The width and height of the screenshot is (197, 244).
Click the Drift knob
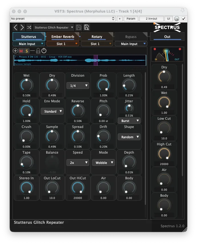coord(103,137)
